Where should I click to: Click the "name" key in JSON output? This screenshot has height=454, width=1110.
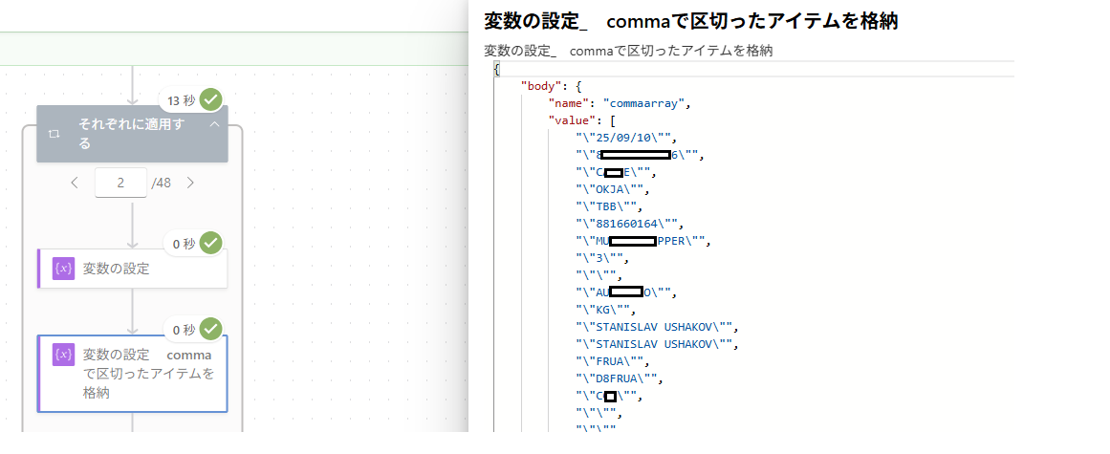click(569, 104)
